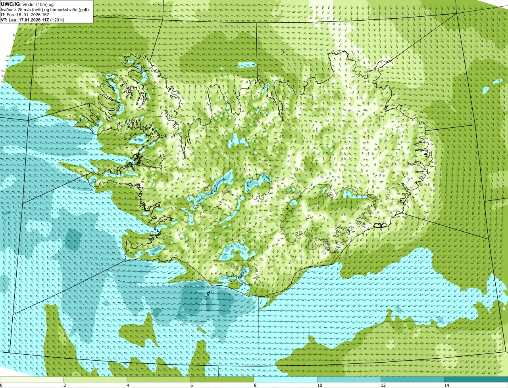Click the turquoise 10–12 m/s legend swatch
Image resolution: width=508 pixels, height=388 pixels.
[x=349, y=379]
